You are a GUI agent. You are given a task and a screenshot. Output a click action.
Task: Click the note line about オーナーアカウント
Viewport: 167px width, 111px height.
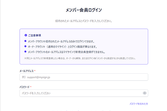pos(63,47)
